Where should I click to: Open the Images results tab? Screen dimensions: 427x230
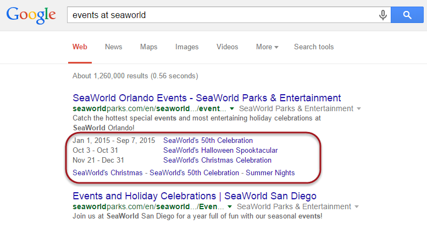click(x=187, y=47)
